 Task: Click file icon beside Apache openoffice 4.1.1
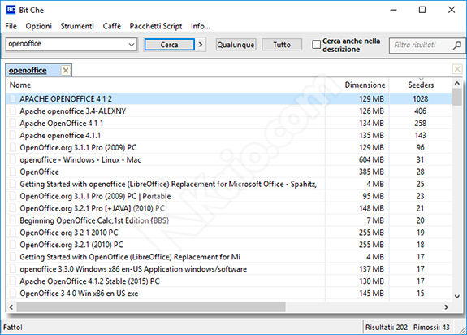pyautogui.click(x=13, y=135)
